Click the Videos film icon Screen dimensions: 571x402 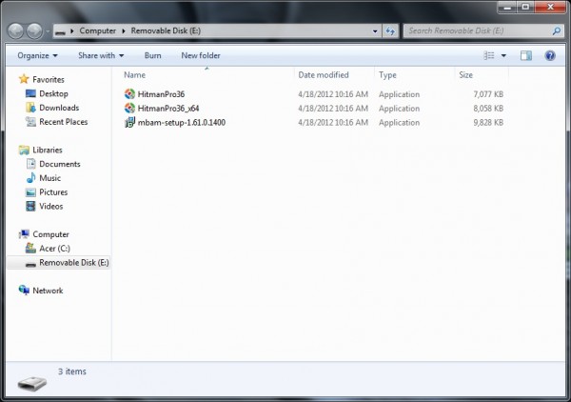coord(30,207)
